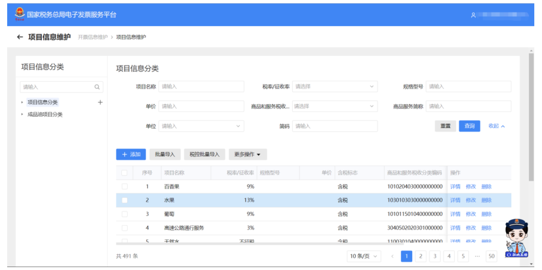Image resolution: width=542 pixels, height=270 pixels.
Task: Check the checkbox for row 水果
Action: tap(124, 200)
